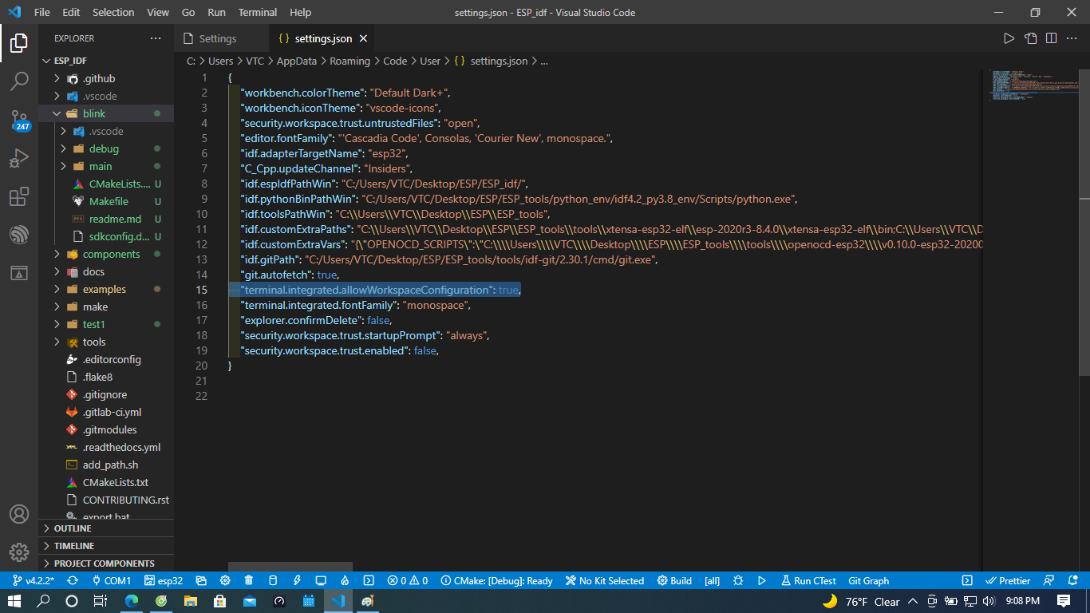Image resolution: width=1090 pixels, height=613 pixels.
Task: Open Explorer Views and More Actions ellipsis
Action: pyautogui.click(x=155, y=38)
